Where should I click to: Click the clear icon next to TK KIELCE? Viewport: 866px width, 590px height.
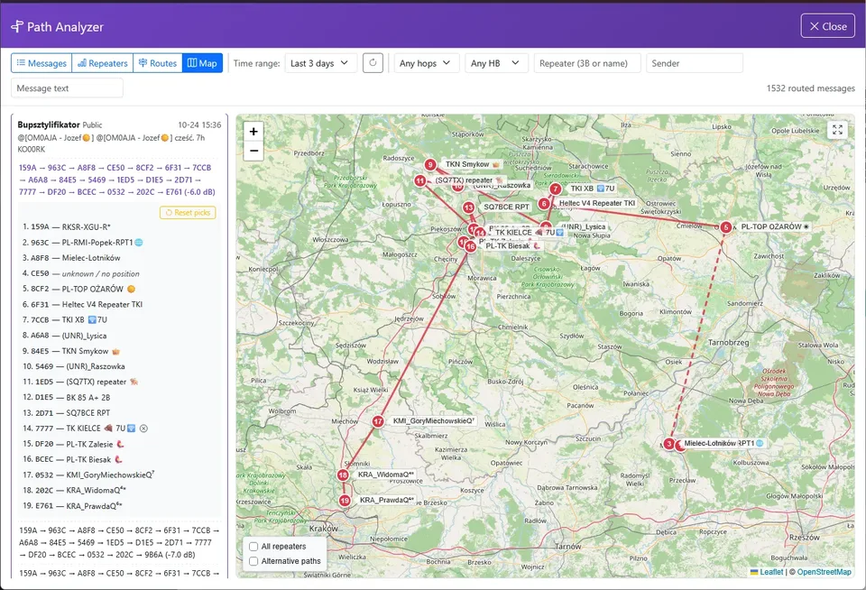tap(143, 429)
